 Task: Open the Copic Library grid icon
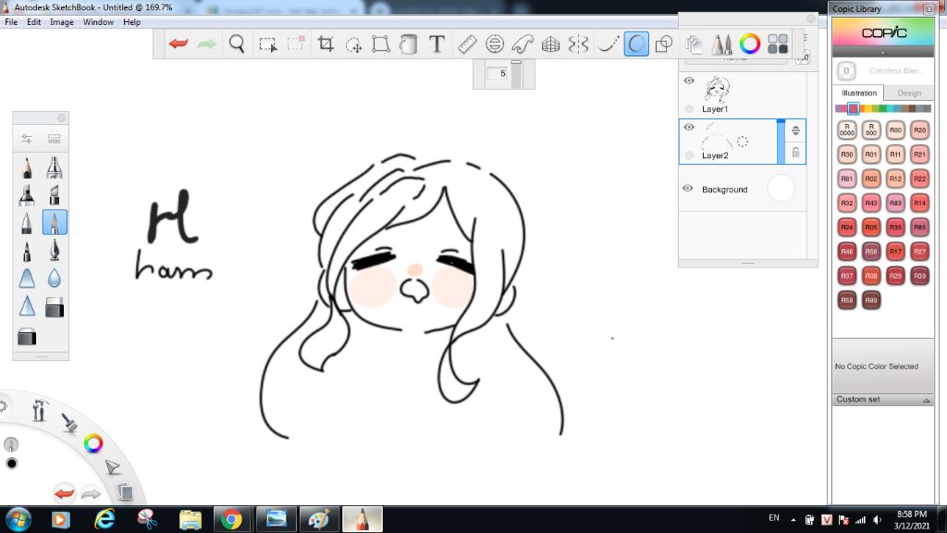pos(778,44)
